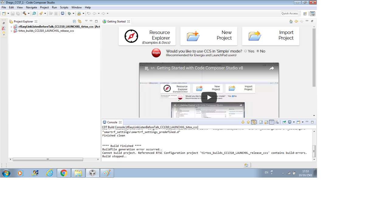
Task: Click the Problems icon in left sidebar
Action: click(4, 28)
